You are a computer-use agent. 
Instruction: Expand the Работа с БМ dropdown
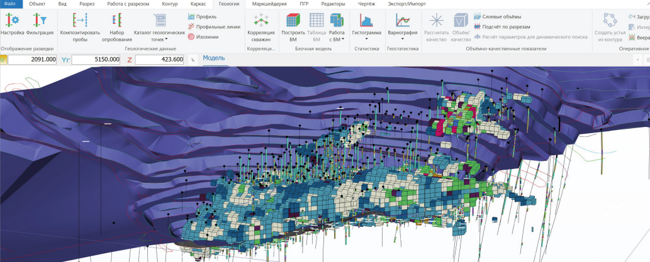pyautogui.click(x=337, y=27)
